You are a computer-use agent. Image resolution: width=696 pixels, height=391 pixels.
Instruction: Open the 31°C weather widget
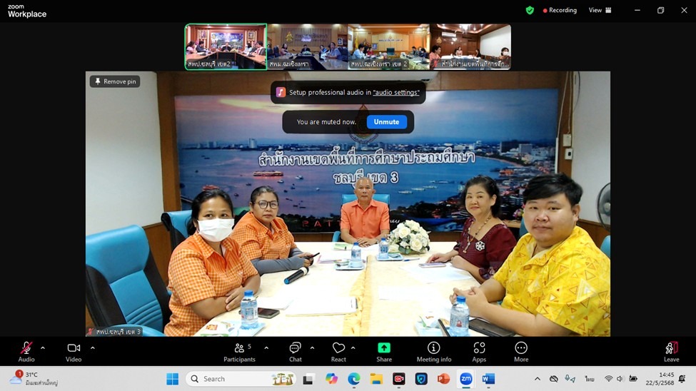[x=35, y=379]
